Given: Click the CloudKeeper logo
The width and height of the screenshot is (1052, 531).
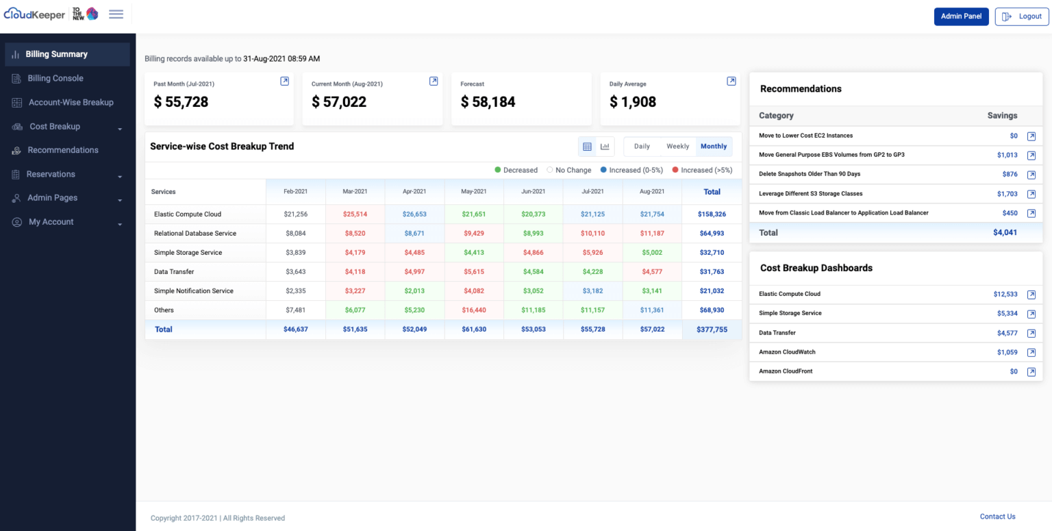Looking at the screenshot, I should 34,14.
